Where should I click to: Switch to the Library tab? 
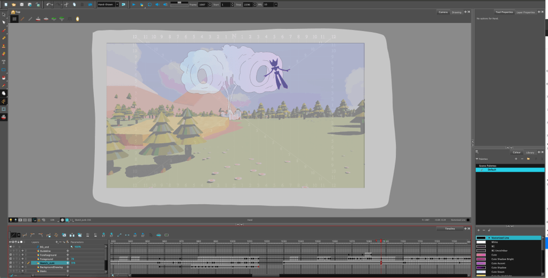click(530, 152)
